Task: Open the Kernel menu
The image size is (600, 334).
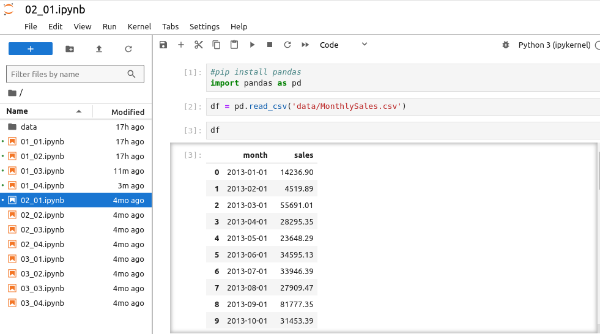Action: pos(139,26)
